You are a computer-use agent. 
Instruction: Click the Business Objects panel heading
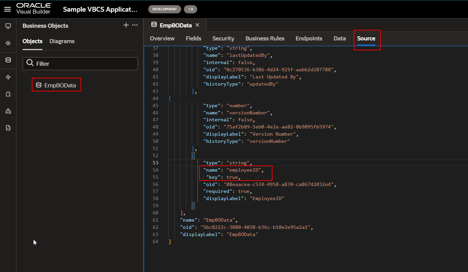[46, 26]
